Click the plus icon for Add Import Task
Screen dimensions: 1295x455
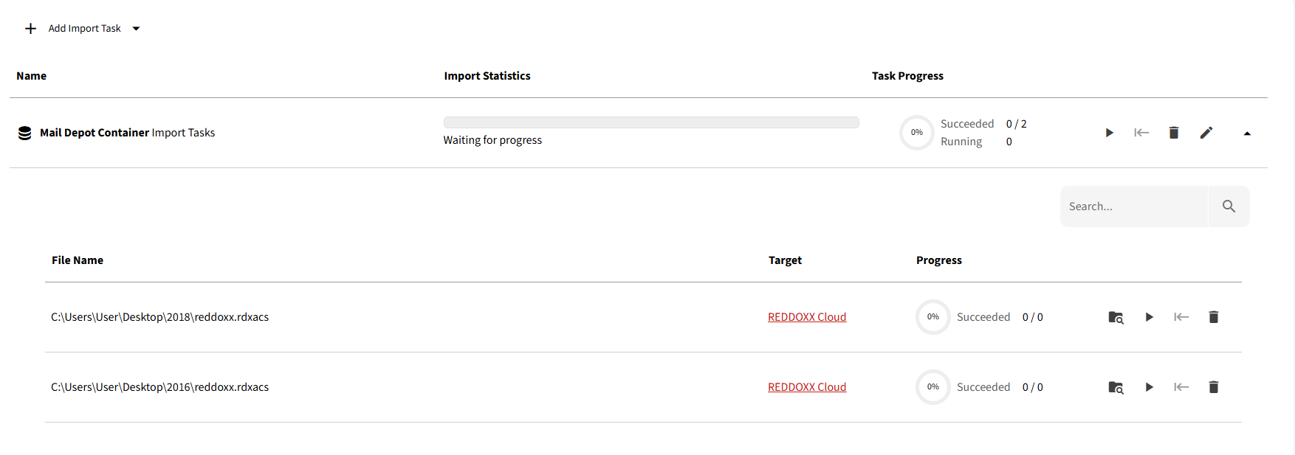[x=30, y=29]
